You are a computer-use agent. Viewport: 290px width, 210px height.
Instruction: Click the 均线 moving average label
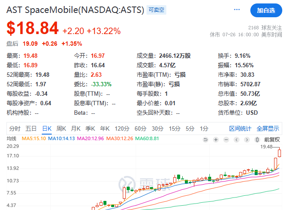[x=12, y=138]
